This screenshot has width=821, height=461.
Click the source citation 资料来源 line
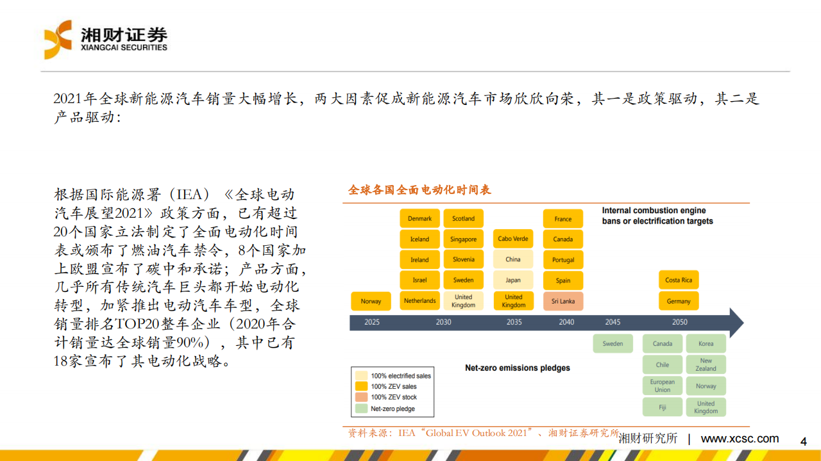click(484, 433)
